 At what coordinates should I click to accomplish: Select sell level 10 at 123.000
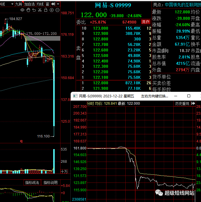(x=116, y=28)
